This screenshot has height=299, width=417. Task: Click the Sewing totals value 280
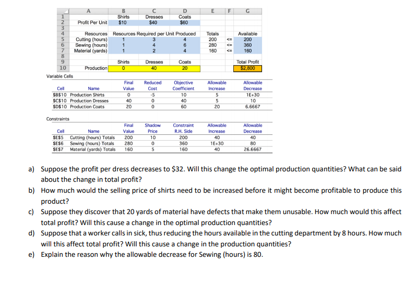point(212,45)
